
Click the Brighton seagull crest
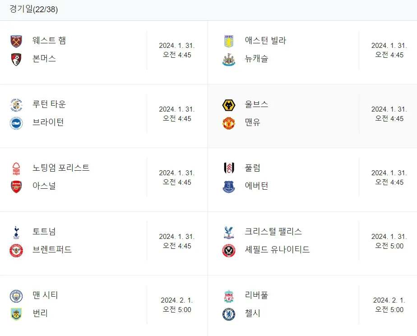pos(16,123)
